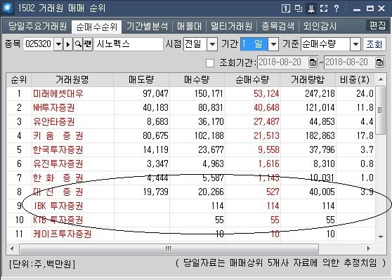This screenshot has width=392, height=280.
Task: Open the 멀티거래원 tab
Action: 231,26
